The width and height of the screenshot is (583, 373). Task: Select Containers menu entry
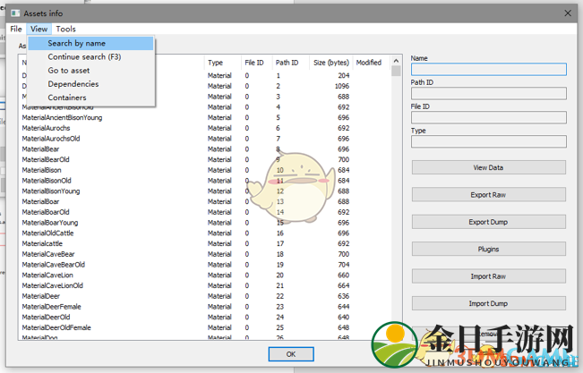pyautogui.click(x=67, y=97)
